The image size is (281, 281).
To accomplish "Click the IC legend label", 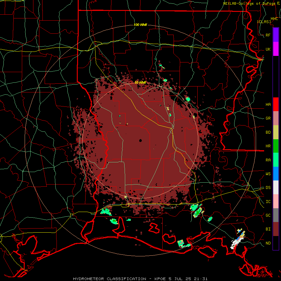I will (268, 202).
